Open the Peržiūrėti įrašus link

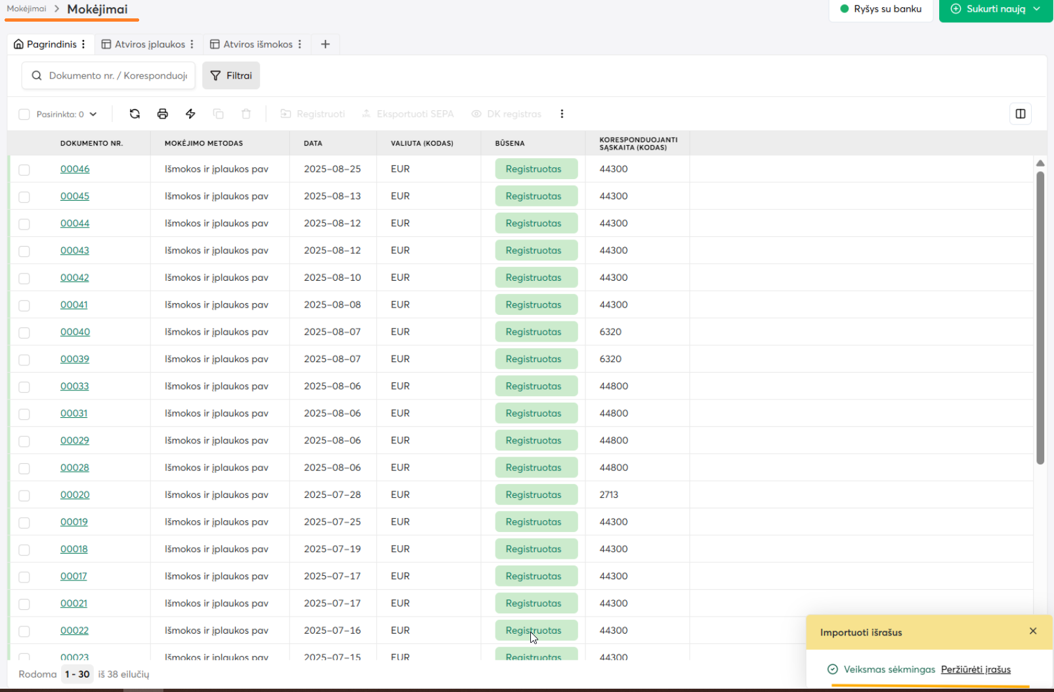click(x=975, y=670)
